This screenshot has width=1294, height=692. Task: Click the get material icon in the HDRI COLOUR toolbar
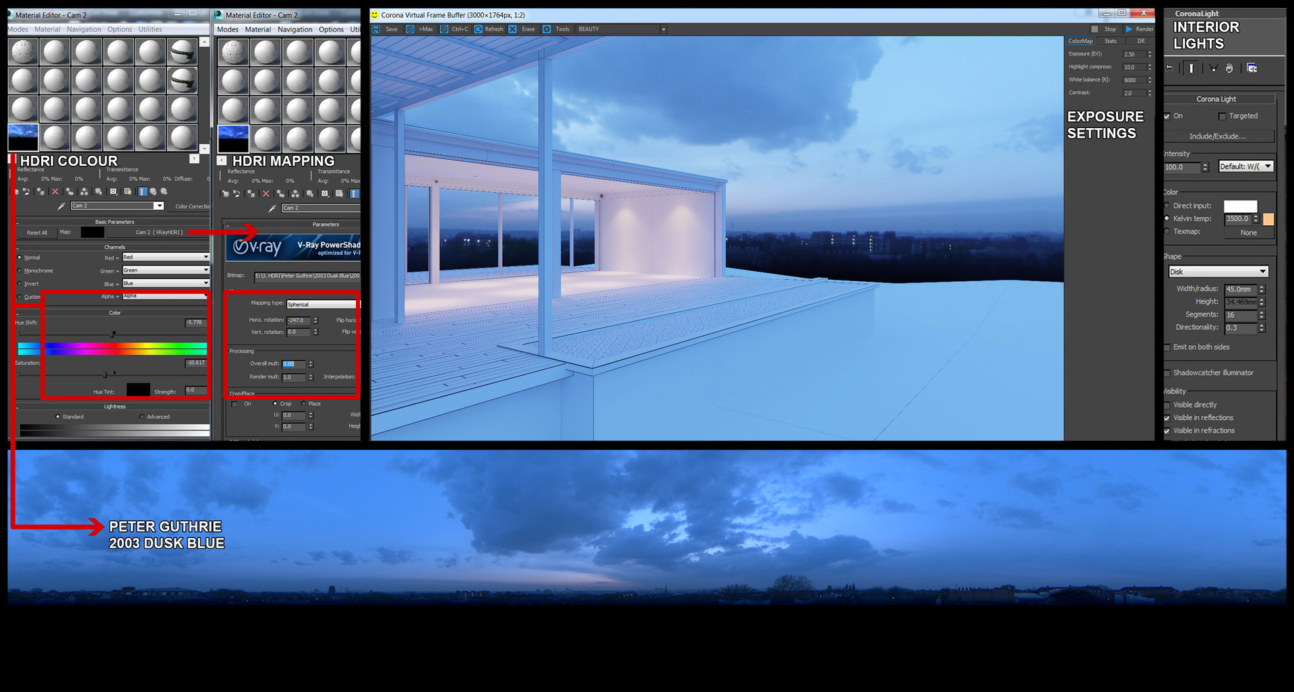coord(18,192)
